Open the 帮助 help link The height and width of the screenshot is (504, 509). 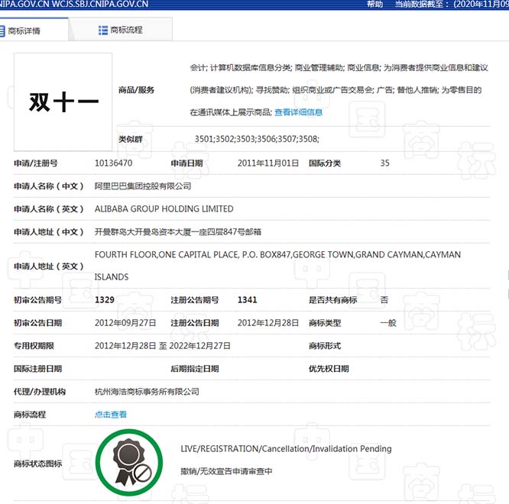point(375,5)
